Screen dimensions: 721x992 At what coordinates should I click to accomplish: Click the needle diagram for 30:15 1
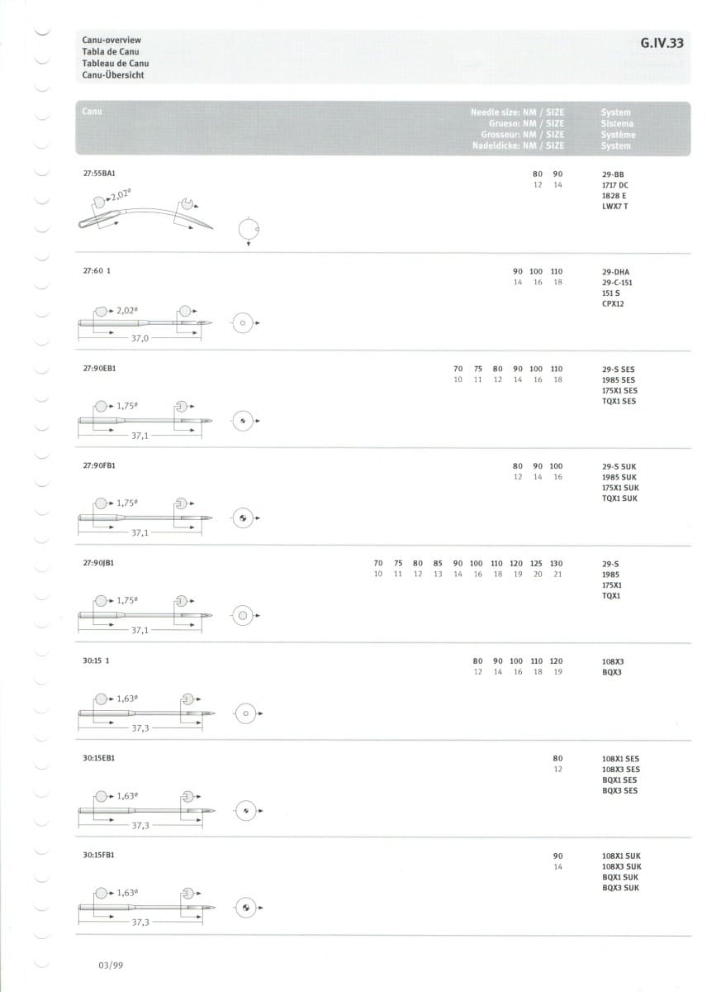[x=146, y=713]
